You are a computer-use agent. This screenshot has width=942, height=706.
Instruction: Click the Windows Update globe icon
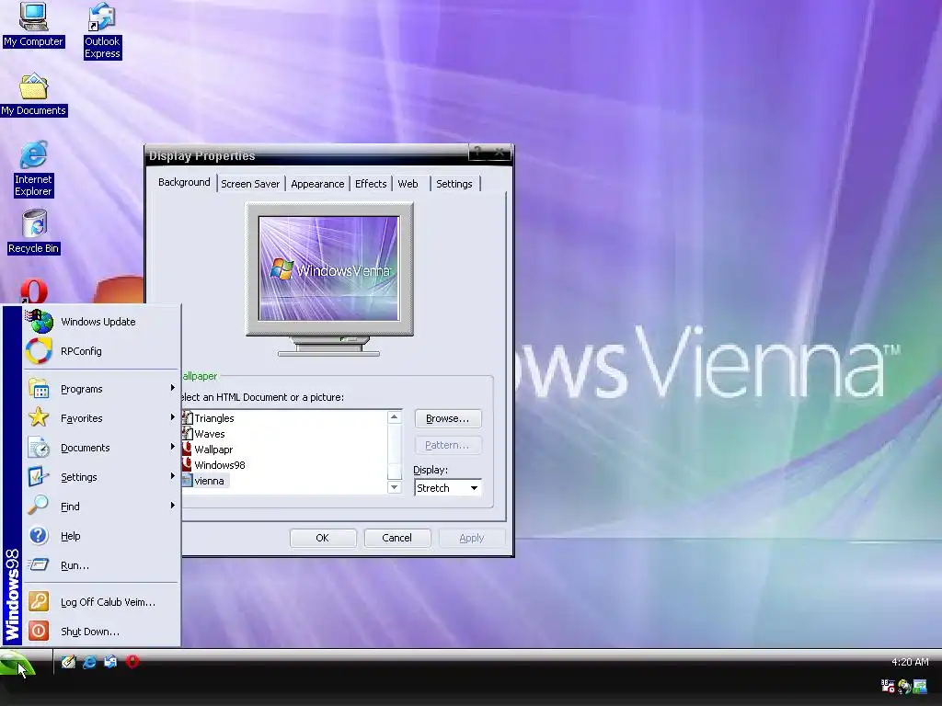(x=40, y=321)
